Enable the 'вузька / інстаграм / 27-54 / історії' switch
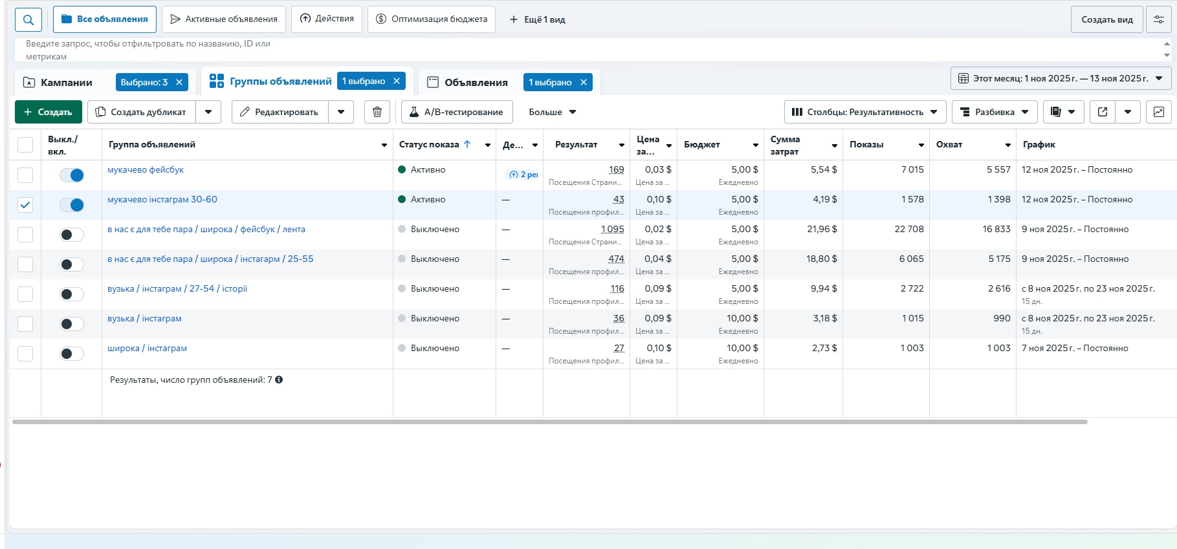The image size is (1177, 549). (x=72, y=294)
